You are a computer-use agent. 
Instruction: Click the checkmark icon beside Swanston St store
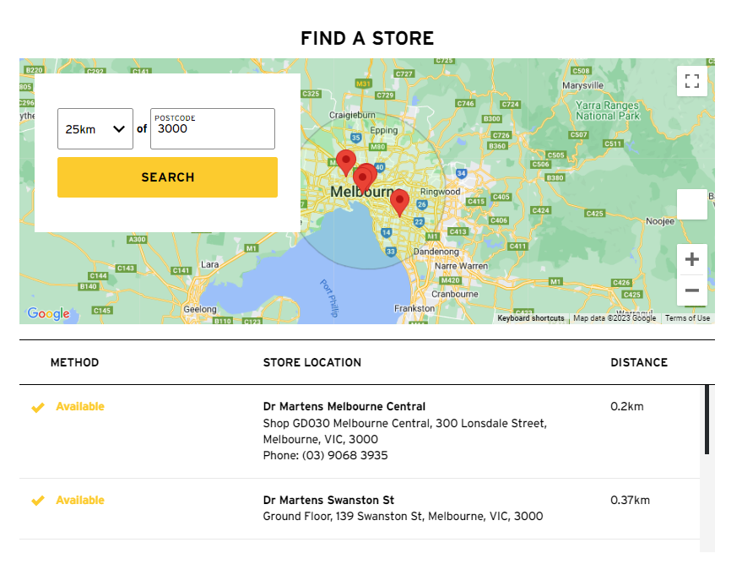(38, 501)
